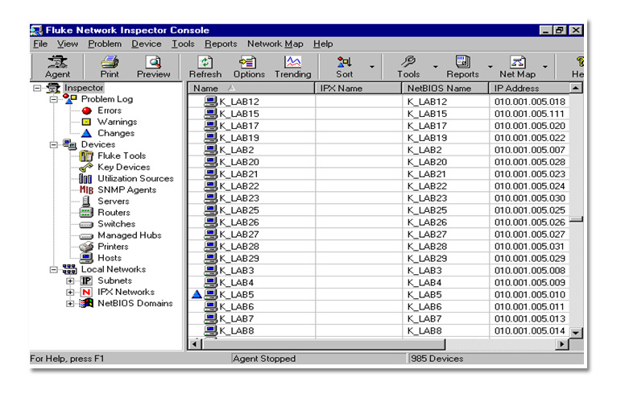This screenshot has width=625, height=403.
Task: Open the Device menu
Action: point(147,44)
